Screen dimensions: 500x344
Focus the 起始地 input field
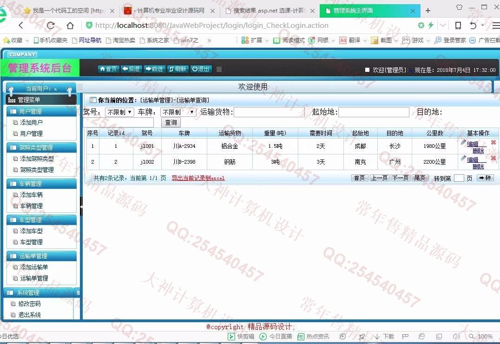pos(374,112)
